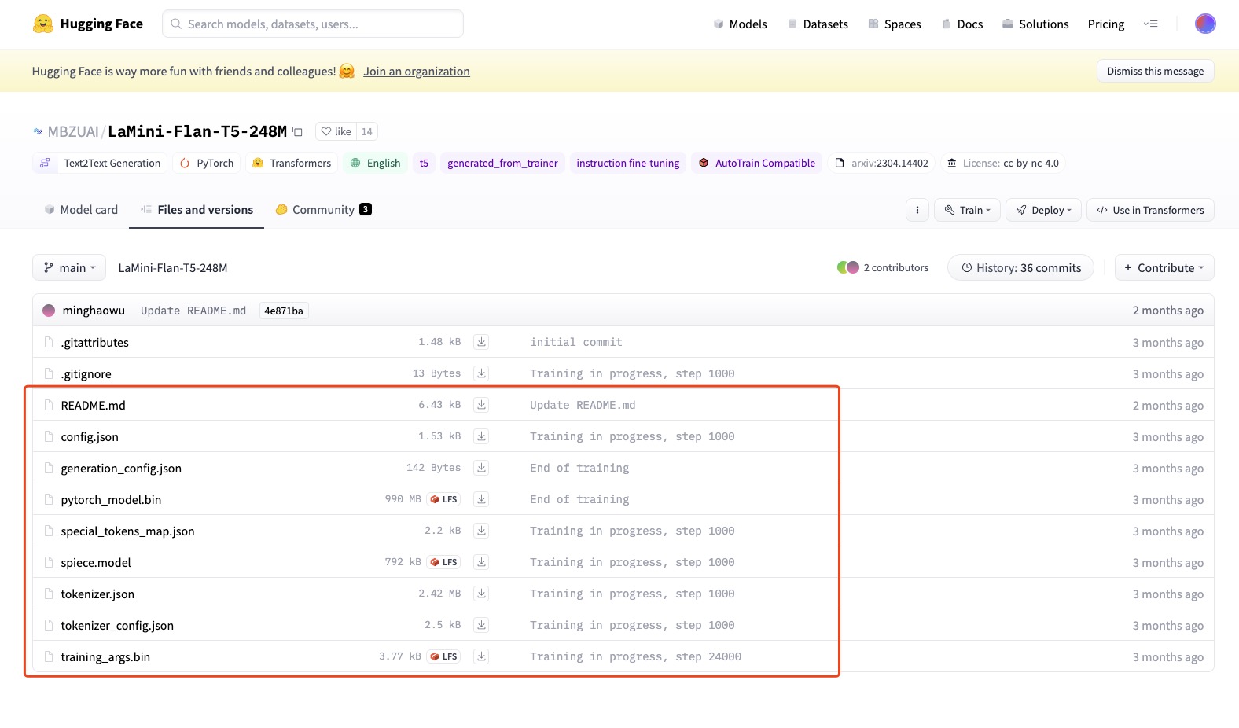Open the Models nav item
1239x728 pixels.
740,24
